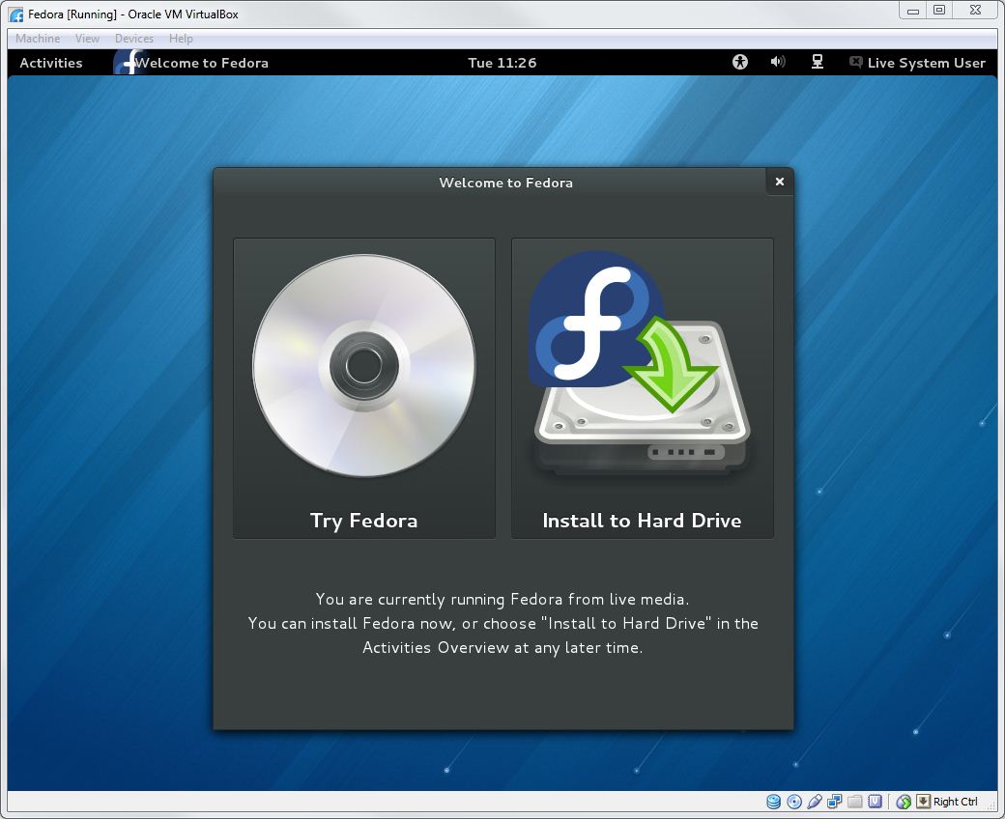This screenshot has width=1005, height=819.
Task: Choose Install to Hard Drive
Action: point(643,388)
